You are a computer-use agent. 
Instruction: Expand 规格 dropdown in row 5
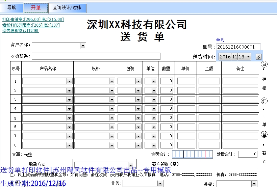click(112, 118)
